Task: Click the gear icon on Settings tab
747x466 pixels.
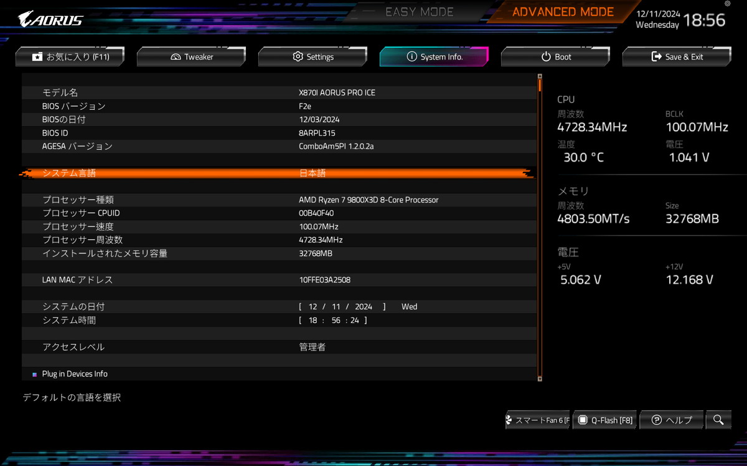Action: pyautogui.click(x=298, y=57)
